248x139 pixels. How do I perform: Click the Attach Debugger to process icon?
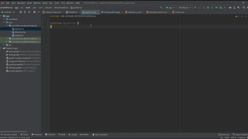[221, 8]
